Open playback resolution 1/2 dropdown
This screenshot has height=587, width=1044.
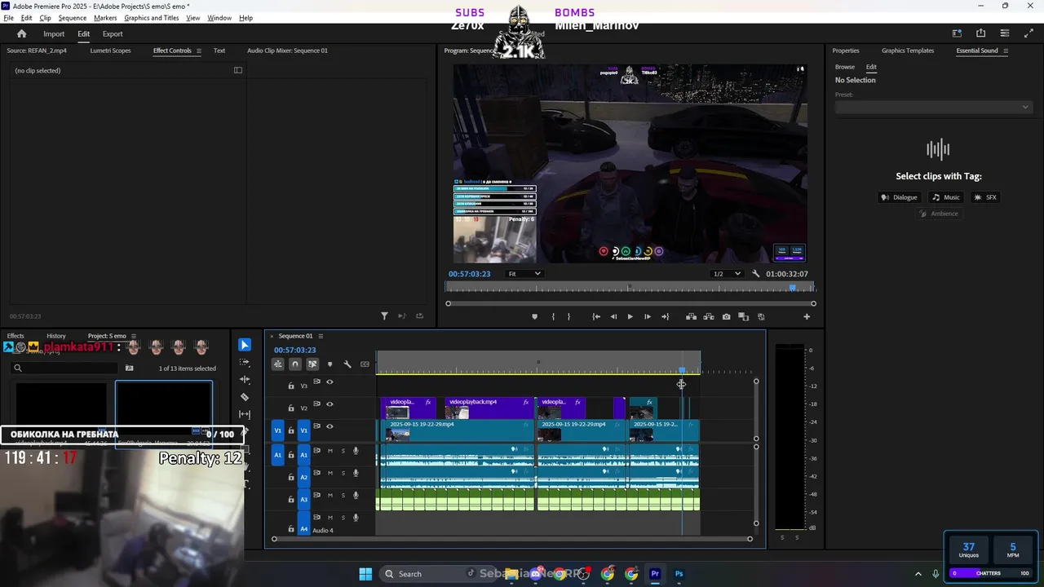(x=727, y=274)
